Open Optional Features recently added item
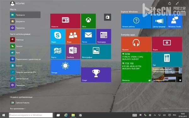Screen dimensions: 189x118 pyautogui.click(x=25, y=103)
